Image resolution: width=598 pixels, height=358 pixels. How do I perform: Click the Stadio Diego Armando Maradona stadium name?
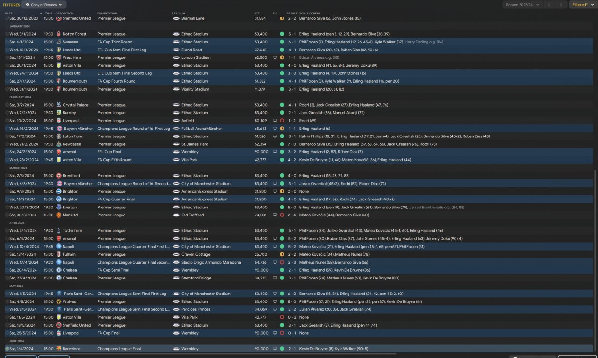(x=211, y=262)
